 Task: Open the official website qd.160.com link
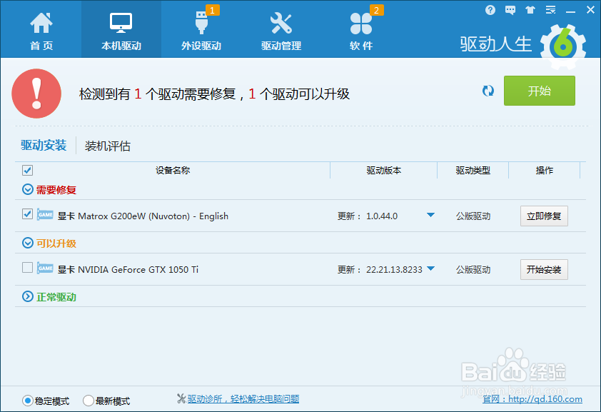pos(532,399)
